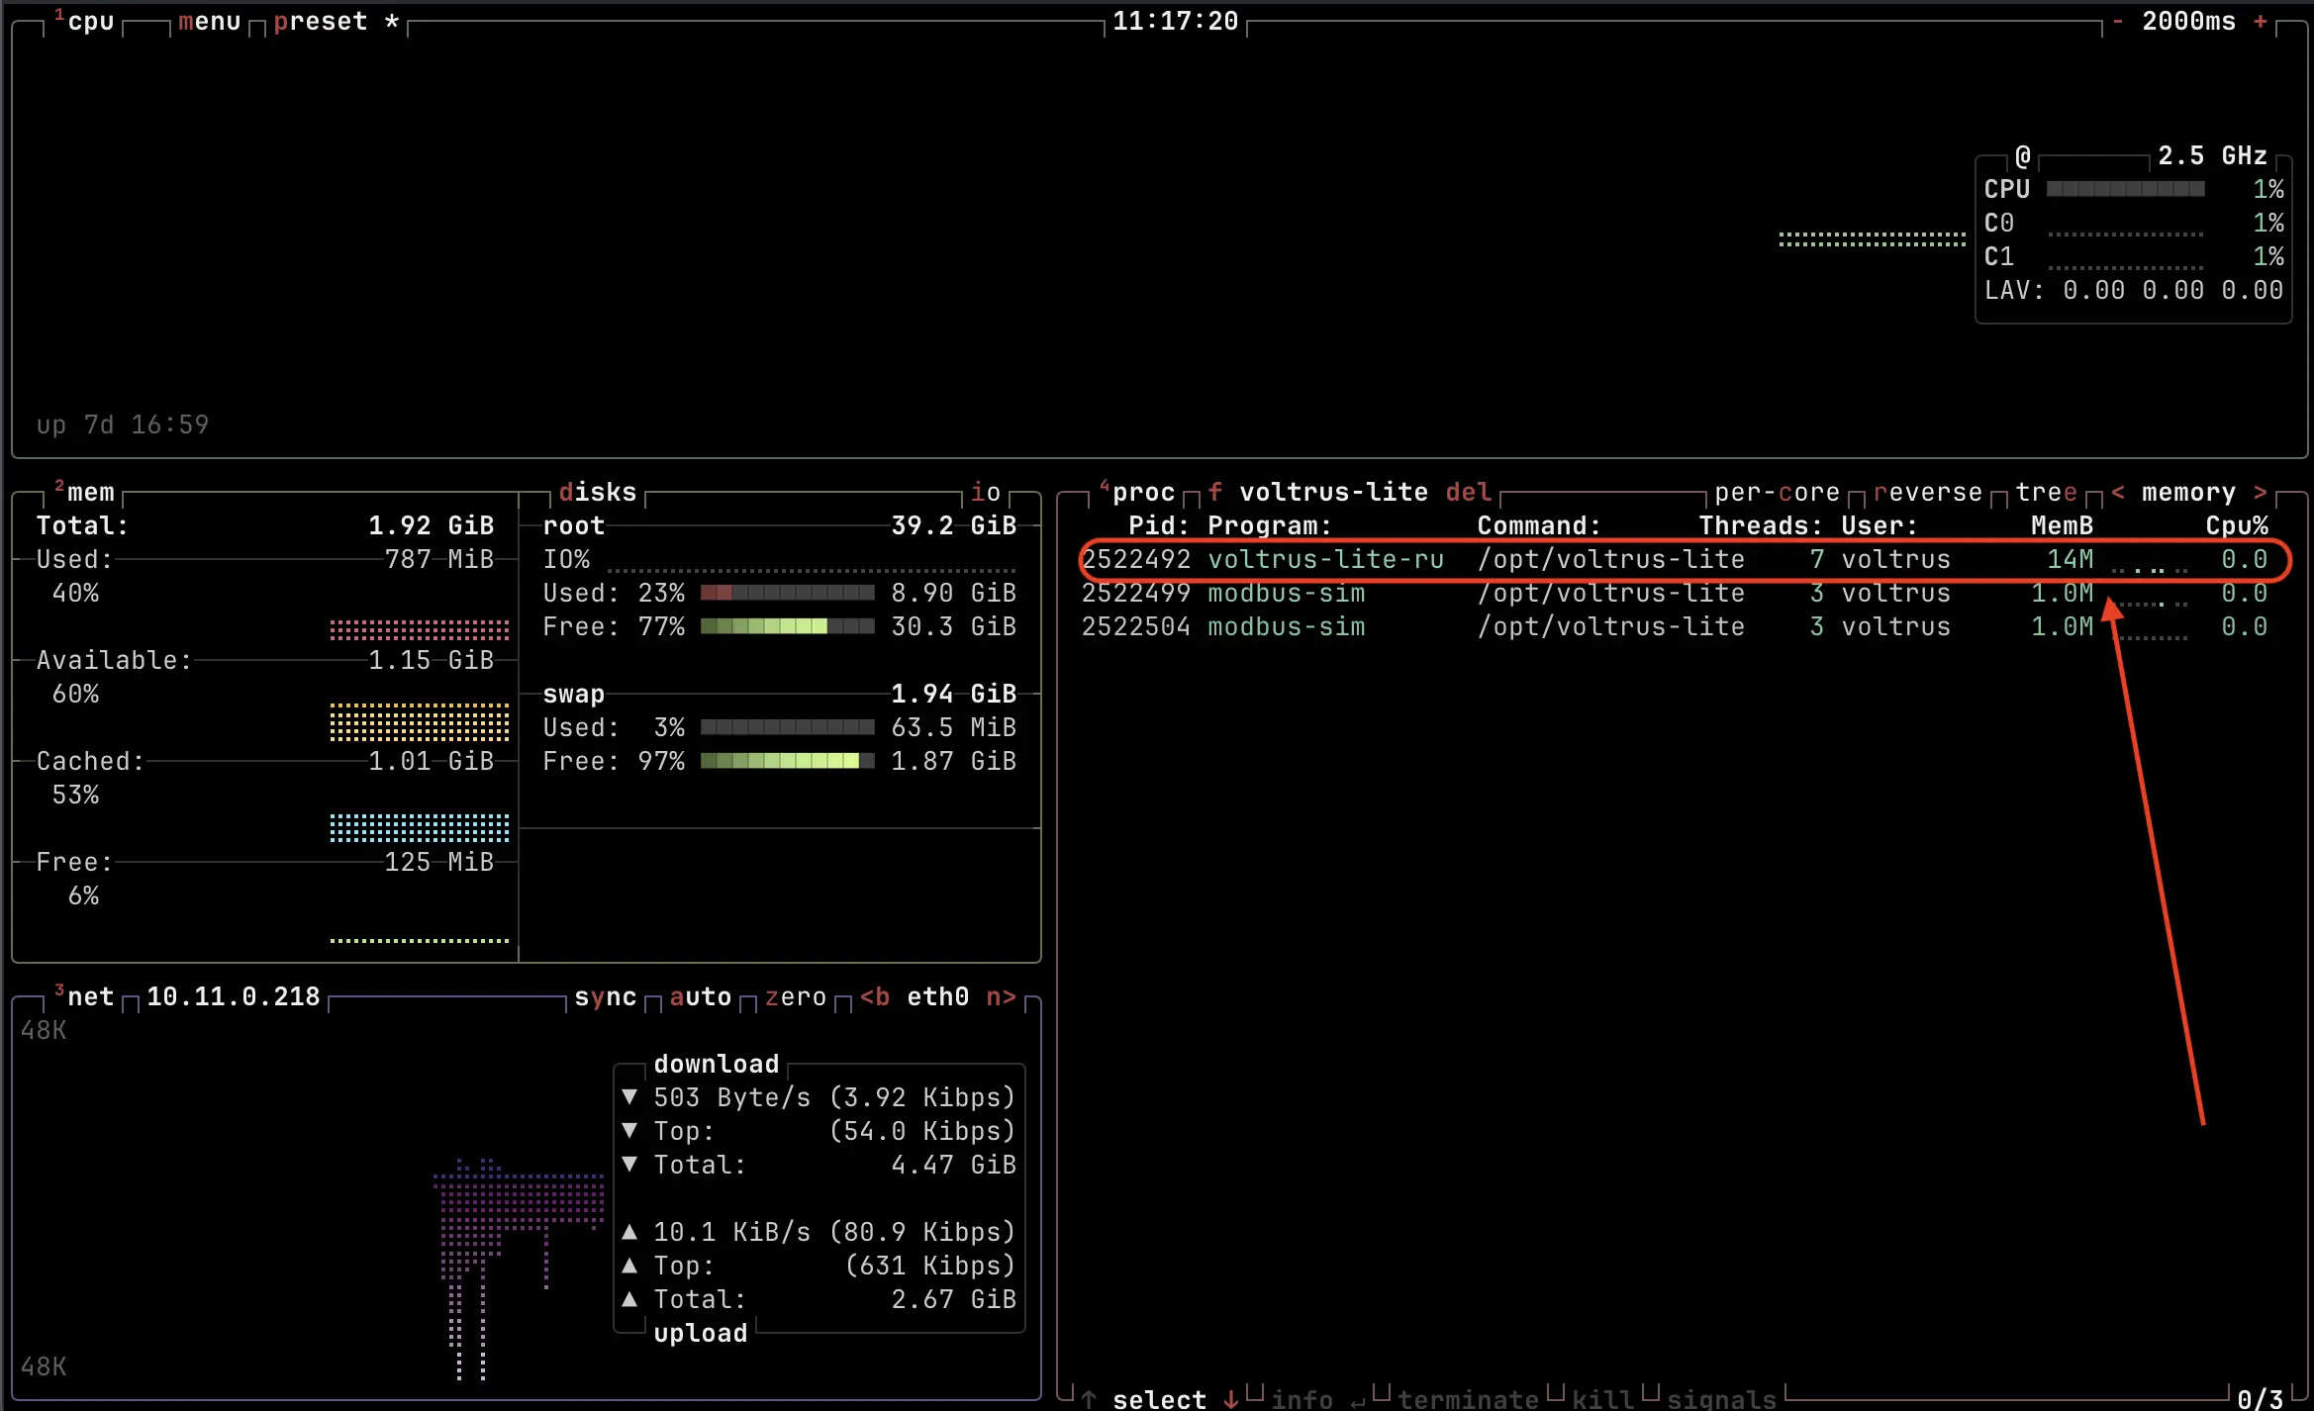The width and height of the screenshot is (2314, 1411).
Task: Click the memory sort label
Action: click(2189, 492)
